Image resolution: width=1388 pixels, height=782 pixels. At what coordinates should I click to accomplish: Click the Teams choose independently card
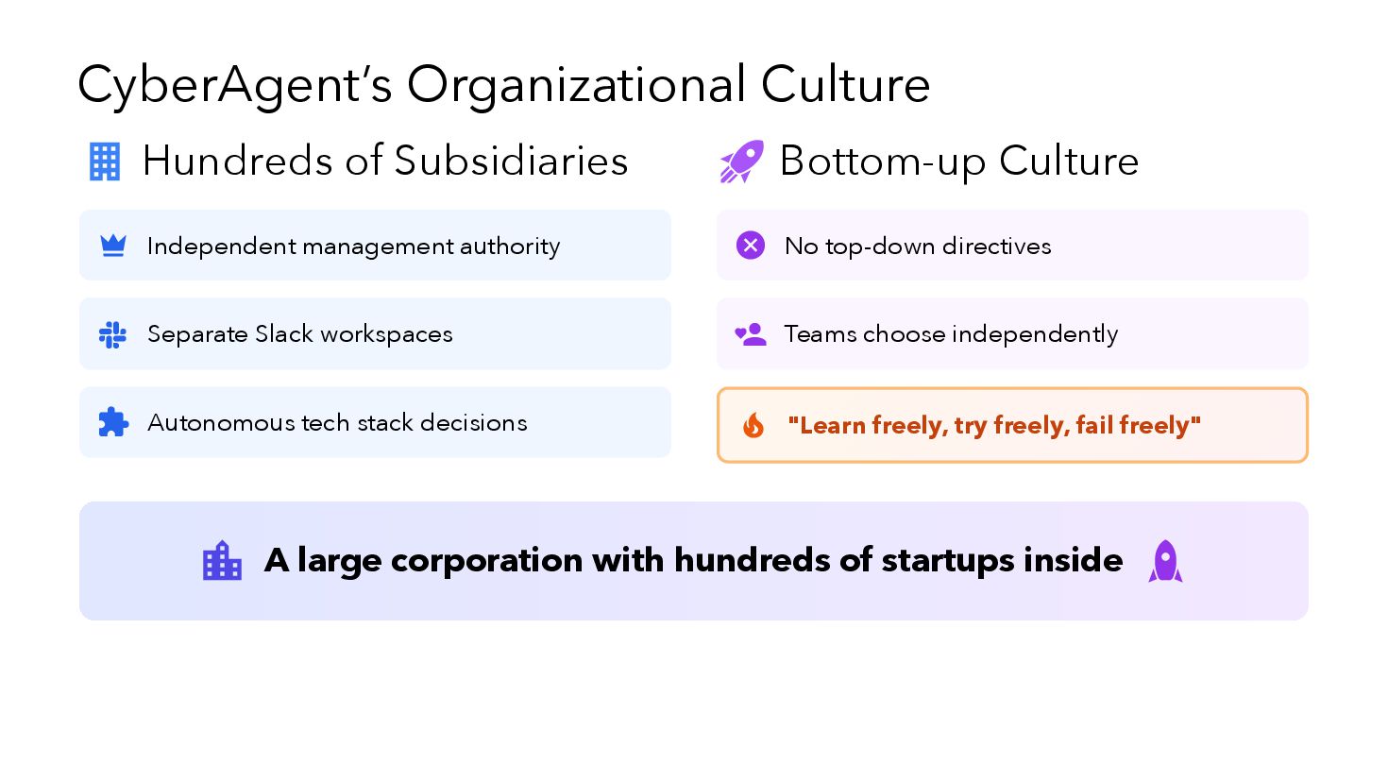[x=1012, y=334]
